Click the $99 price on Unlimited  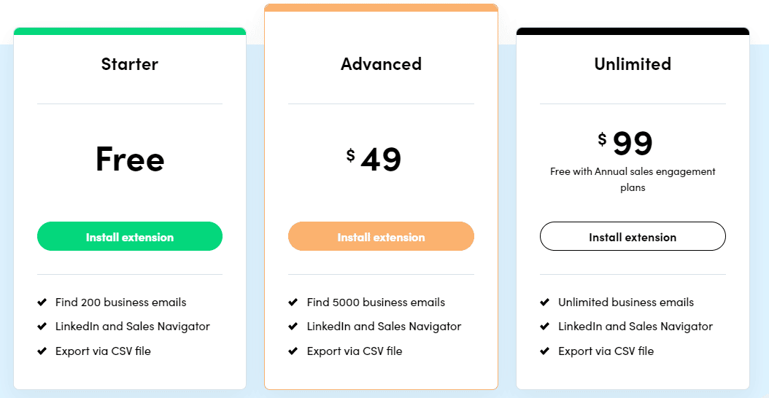click(x=625, y=143)
